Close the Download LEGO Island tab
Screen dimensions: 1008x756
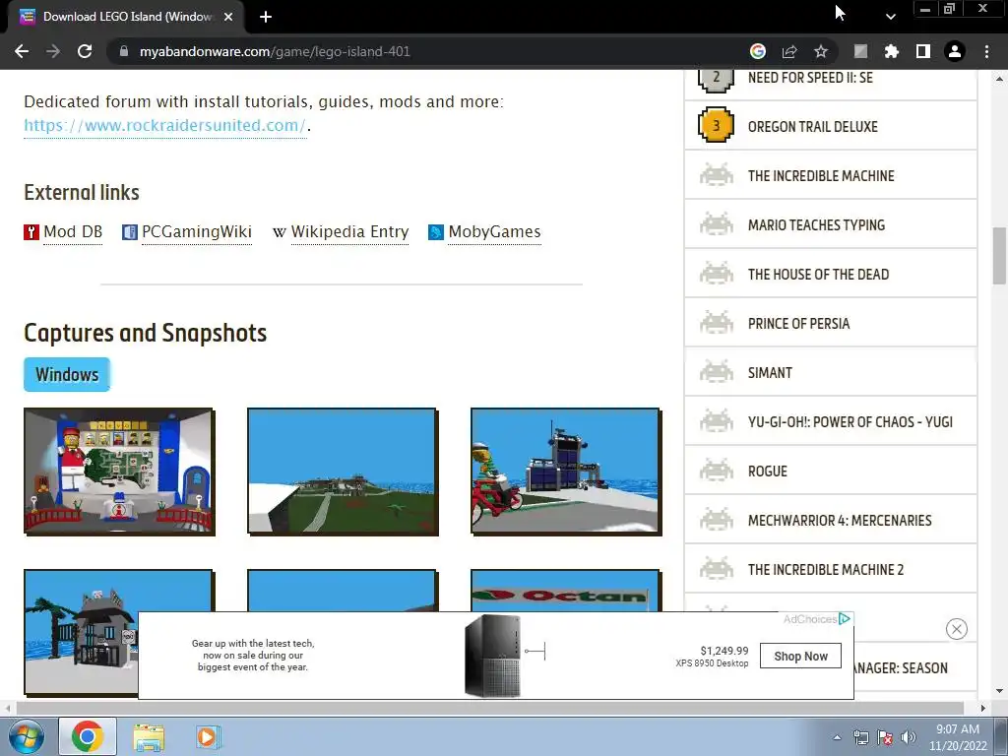[x=228, y=17]
